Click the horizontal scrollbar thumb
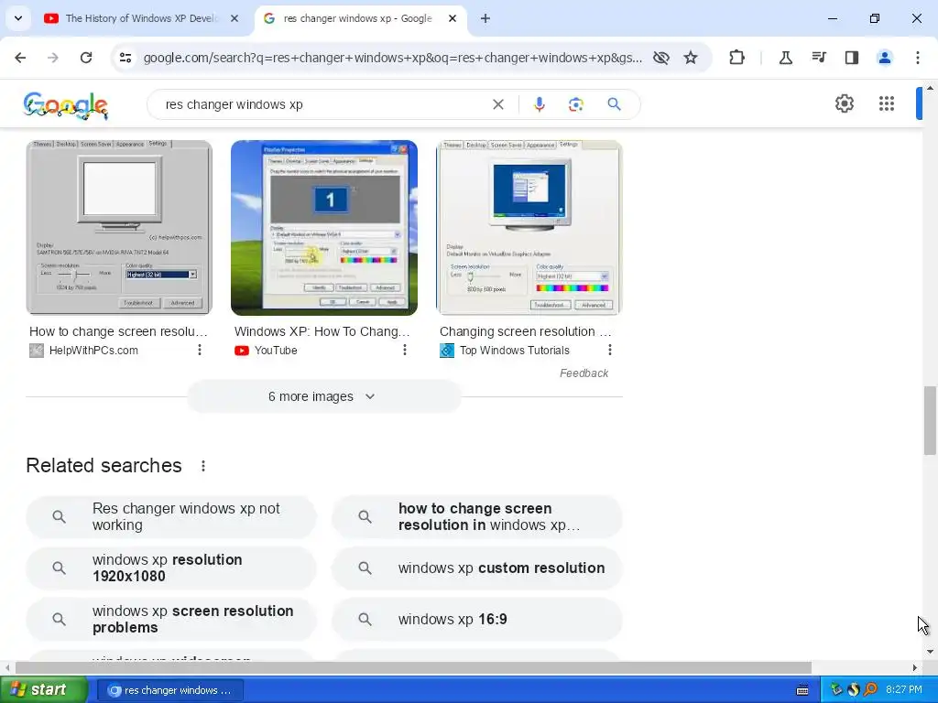The width and height of the screenshot is (938, 703). point(413,667)
